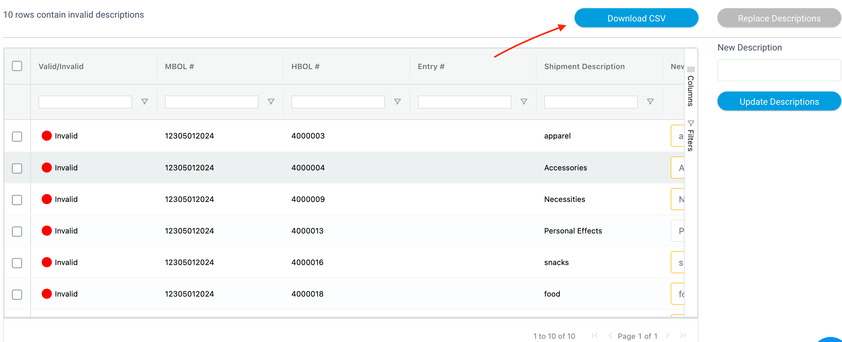Go to previous page of results
The height and width of the screenshot is (342, 842).
(610, 335)
